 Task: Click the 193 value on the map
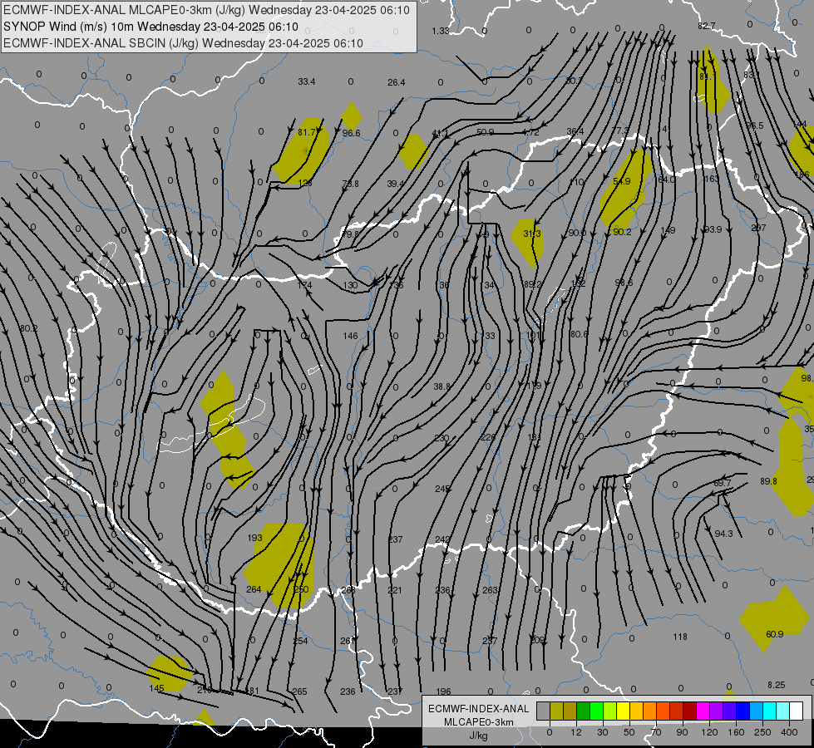click(x=255, y=538)
